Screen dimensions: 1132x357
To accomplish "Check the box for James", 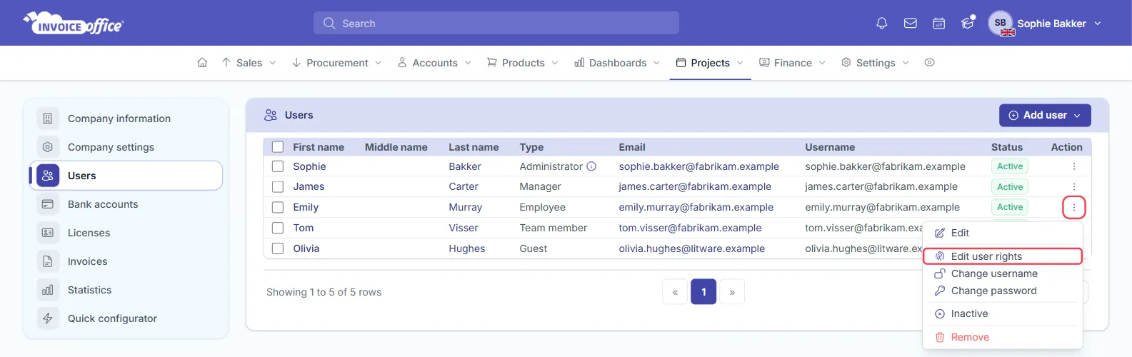I will click(x=278, y=187).
